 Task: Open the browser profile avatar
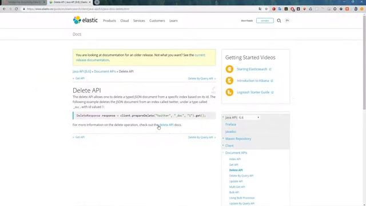362,9
